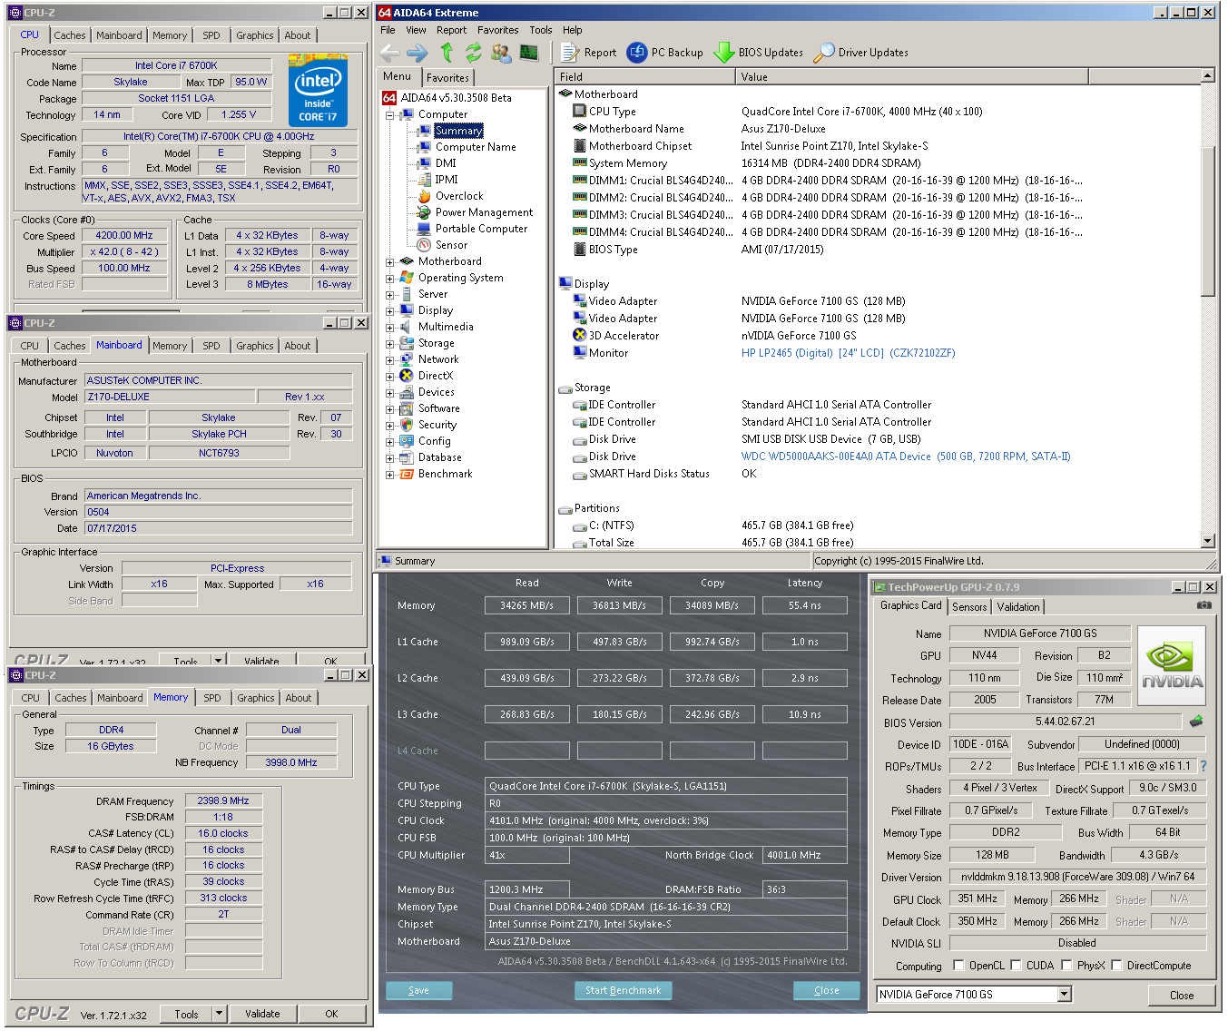Image resolution: width=1228 pixels, height=1031 pixels.
Task: Click the Intel Core i7 logo in CPU-Z
Action: pos(318,91)
